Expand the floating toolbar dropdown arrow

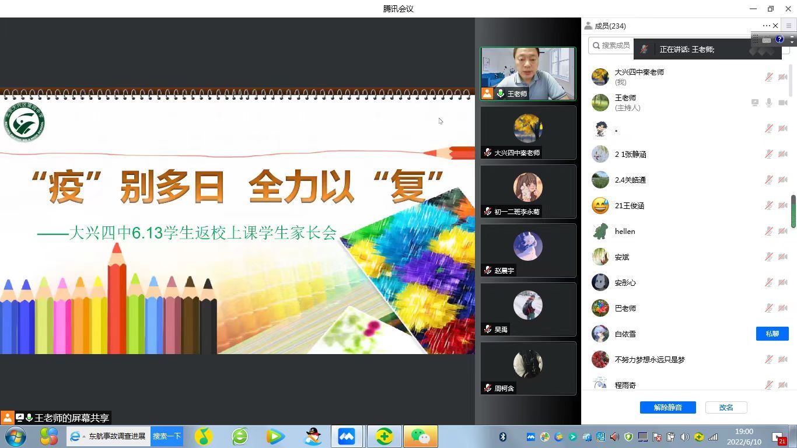click(792, 41)
